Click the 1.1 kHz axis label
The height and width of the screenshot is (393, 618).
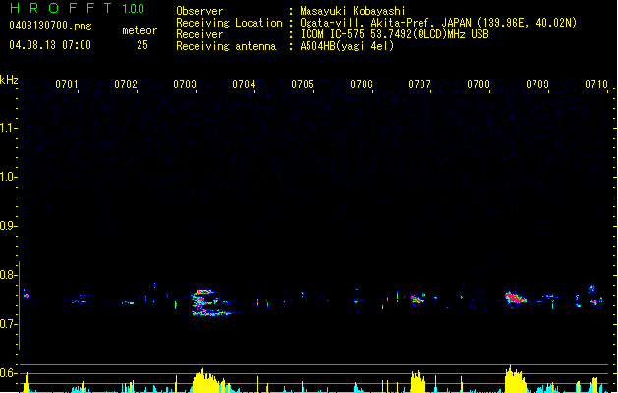pos(8,128)
